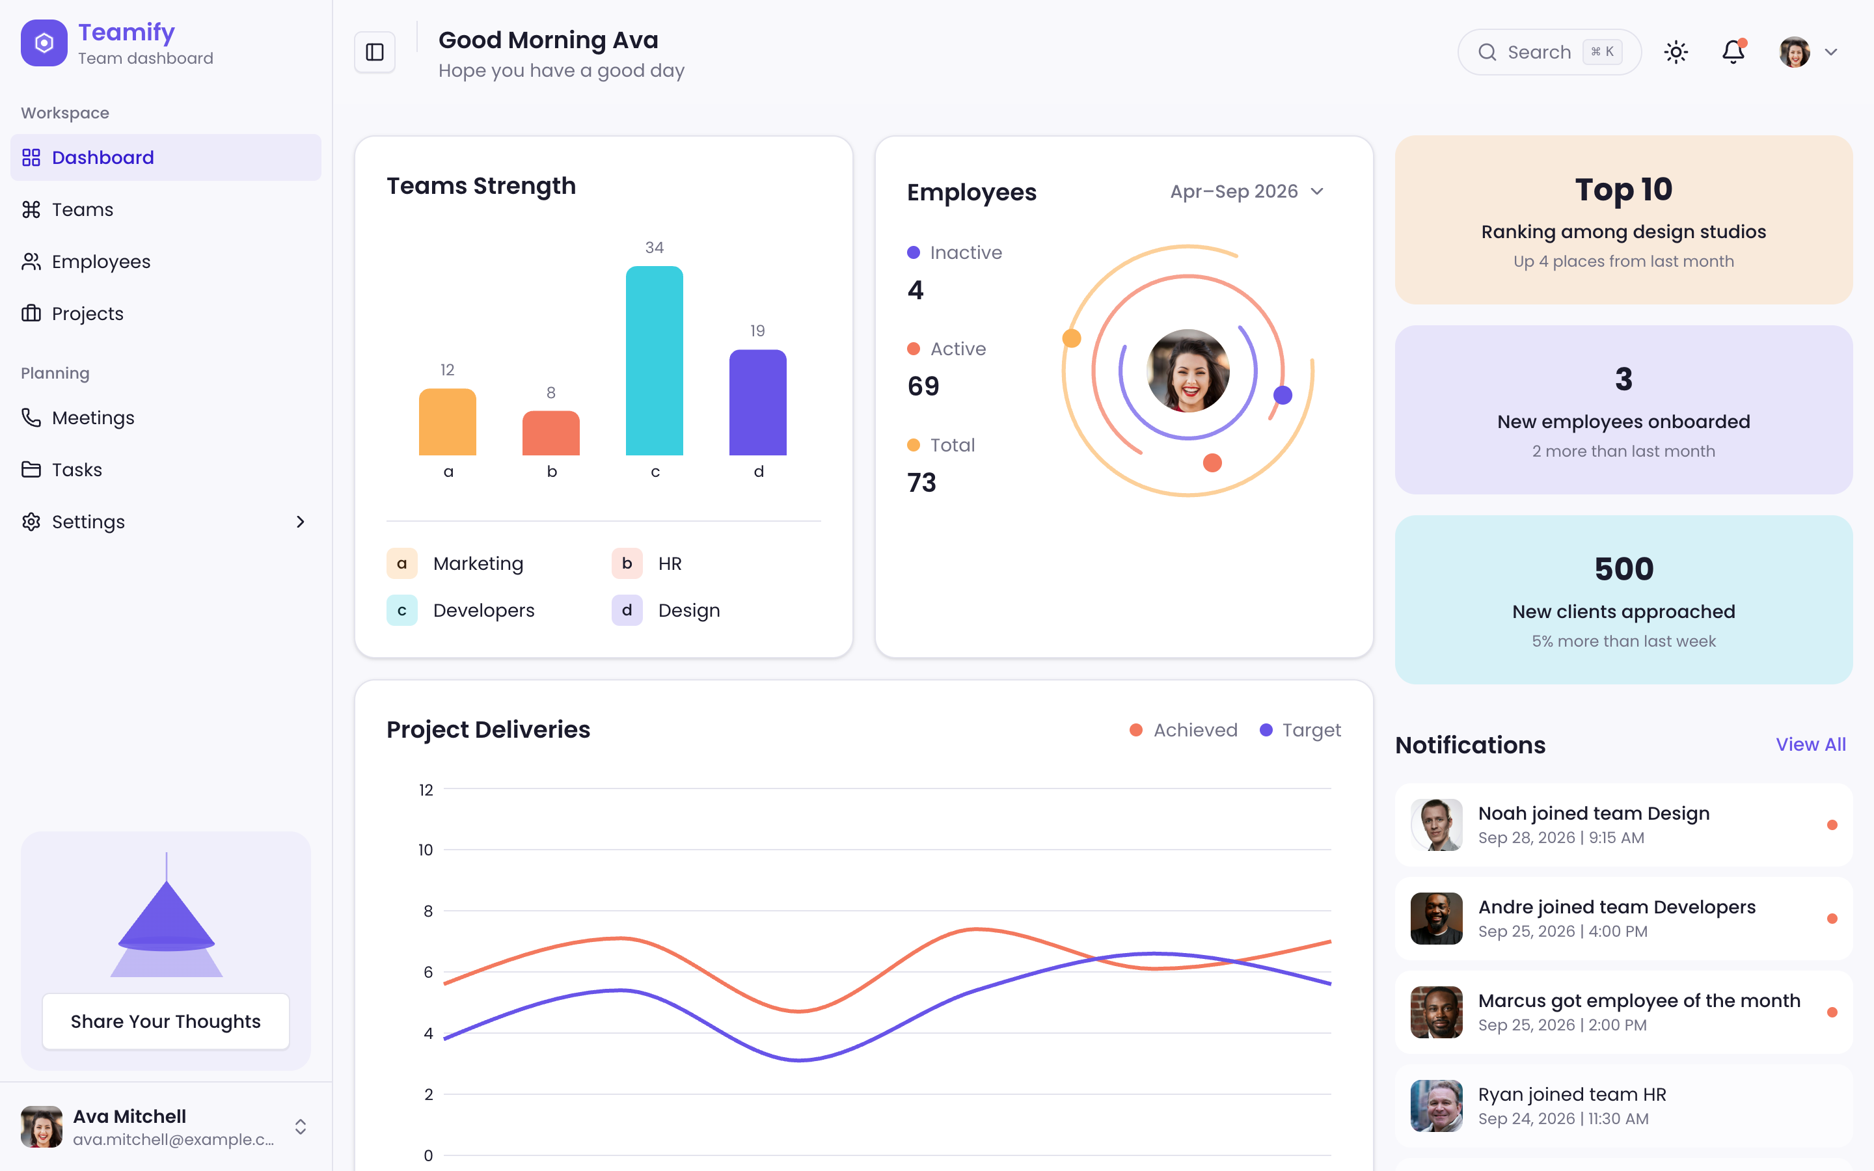Open the Tasks menu item

(x=166, y=469)
